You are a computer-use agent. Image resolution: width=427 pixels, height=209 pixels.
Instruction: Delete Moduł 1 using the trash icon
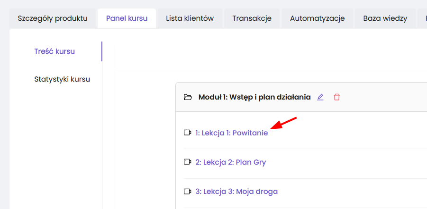pyautogui.click(x=337, y=97)
